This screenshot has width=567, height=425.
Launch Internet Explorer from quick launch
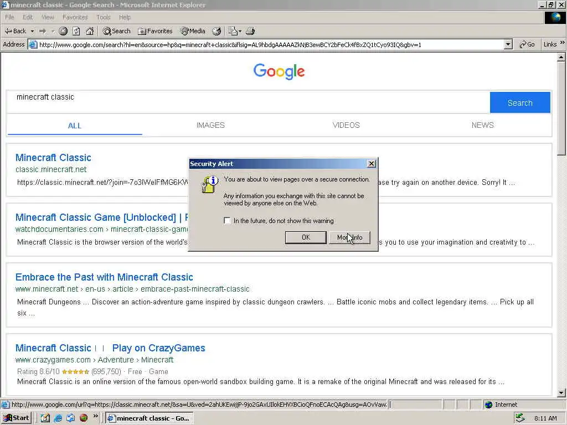point(58,418)
